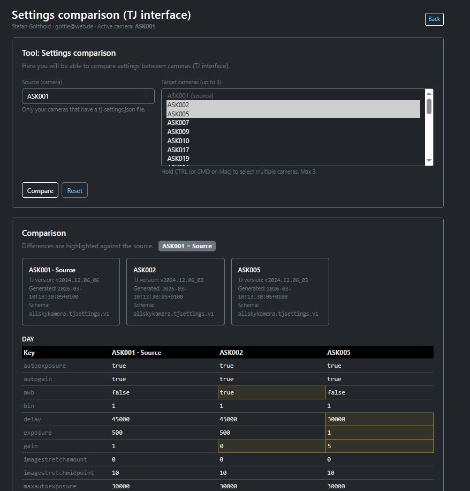This screenshot has height=491, width=470.
Task: Click the Compare button
Action: click(40, 190)
